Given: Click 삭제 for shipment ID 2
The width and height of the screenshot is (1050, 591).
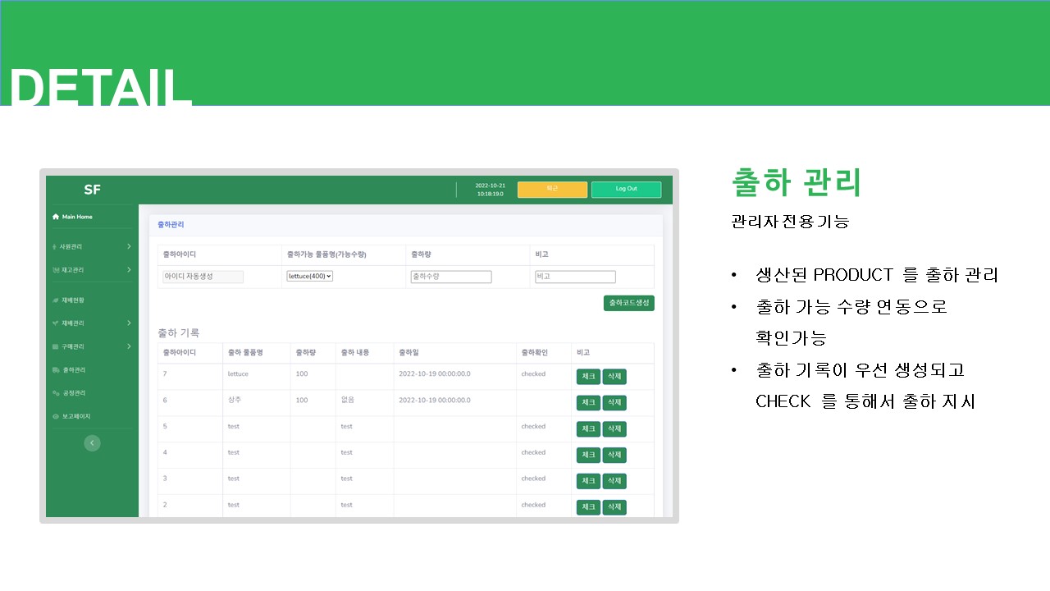Looking at the screenshot, I should (614, 507).
